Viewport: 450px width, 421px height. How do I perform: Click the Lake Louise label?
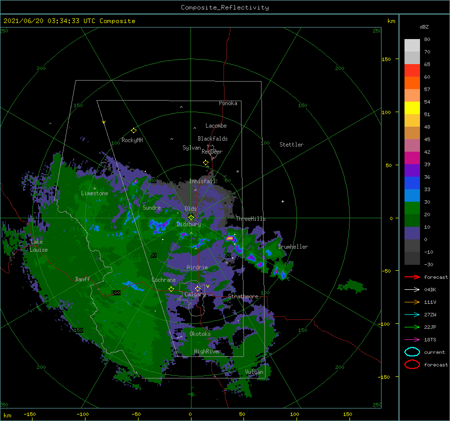point(38,246)
